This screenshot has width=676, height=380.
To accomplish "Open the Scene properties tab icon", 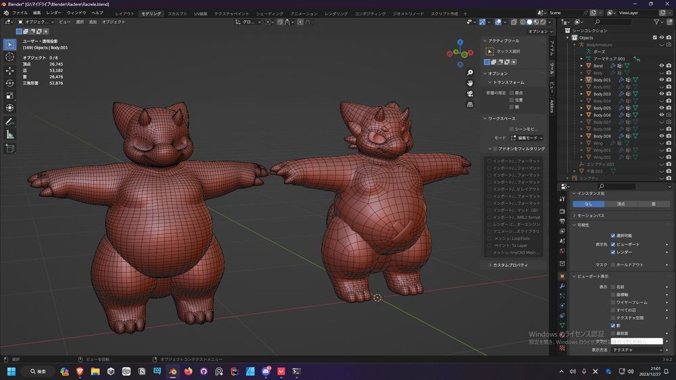I will point(562,241).
